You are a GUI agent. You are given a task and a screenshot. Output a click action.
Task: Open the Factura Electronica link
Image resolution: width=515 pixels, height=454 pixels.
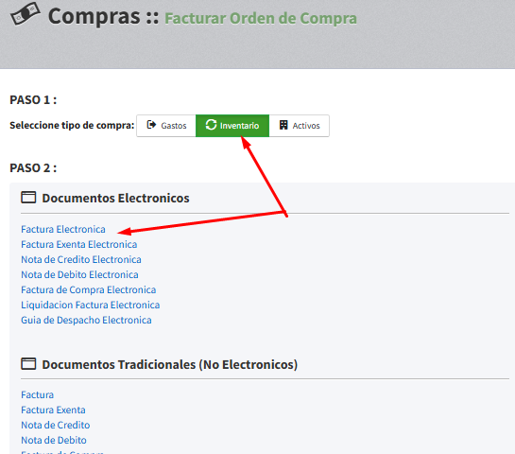pyautogui.click(x=63, y=229)
